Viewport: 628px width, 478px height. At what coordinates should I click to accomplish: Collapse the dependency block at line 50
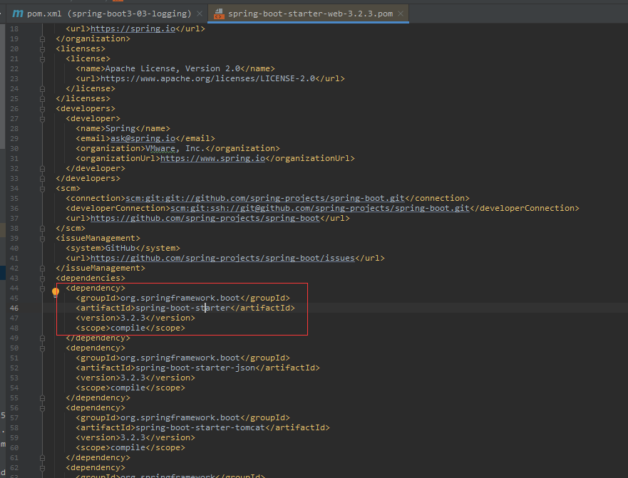click(42, 348)
